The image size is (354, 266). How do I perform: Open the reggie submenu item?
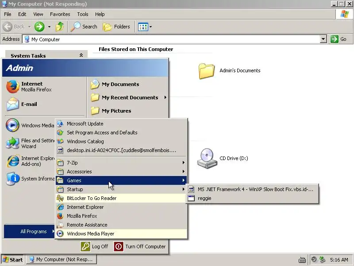252,198
